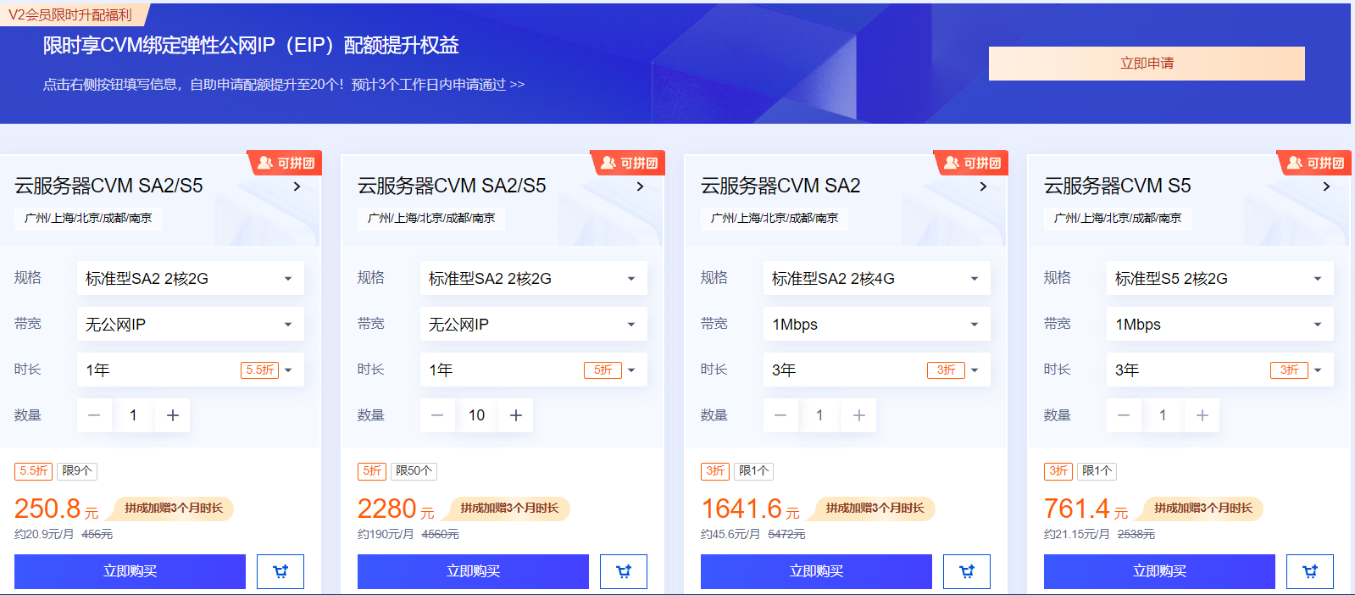Open 规格 dropdown in the 2280元 card
Screen dimensions: 1355x595
pos(533,278)
